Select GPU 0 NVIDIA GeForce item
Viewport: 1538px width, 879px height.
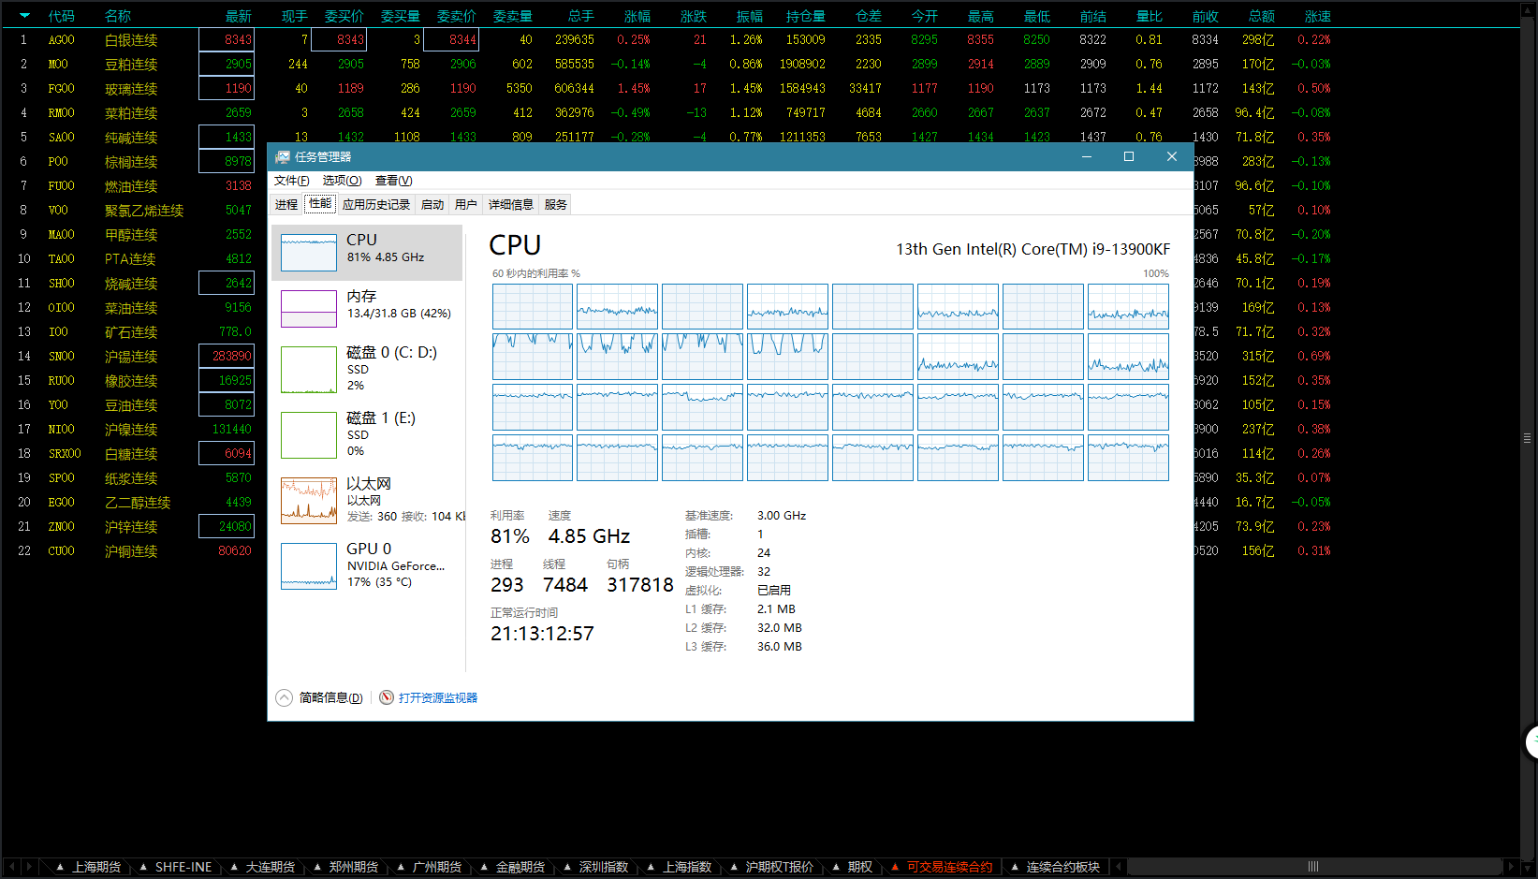367,566
